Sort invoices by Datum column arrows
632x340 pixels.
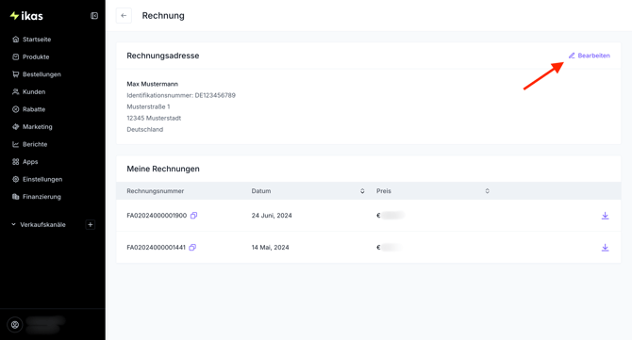(x=362, y=191)
